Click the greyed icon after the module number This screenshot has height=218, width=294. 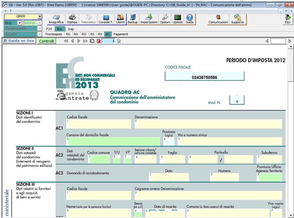pyautogui.click(x=119, y=41)
